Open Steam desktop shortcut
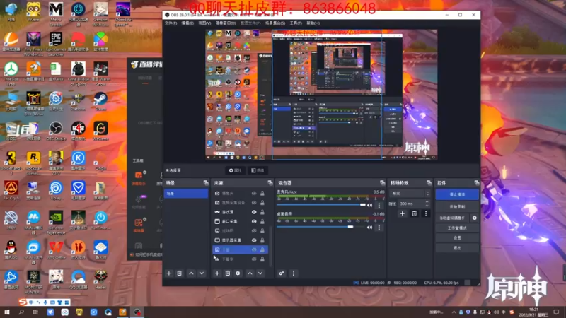 [x=100, y=100]
